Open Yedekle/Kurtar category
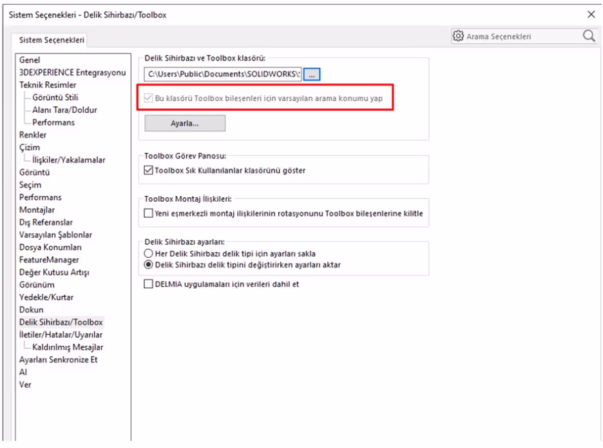 pos(46,297)
